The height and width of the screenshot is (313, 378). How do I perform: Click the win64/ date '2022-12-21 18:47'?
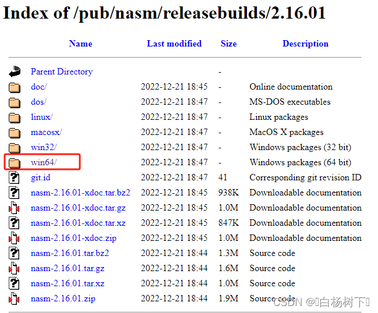pyautogui.click(x=174, y=162)
